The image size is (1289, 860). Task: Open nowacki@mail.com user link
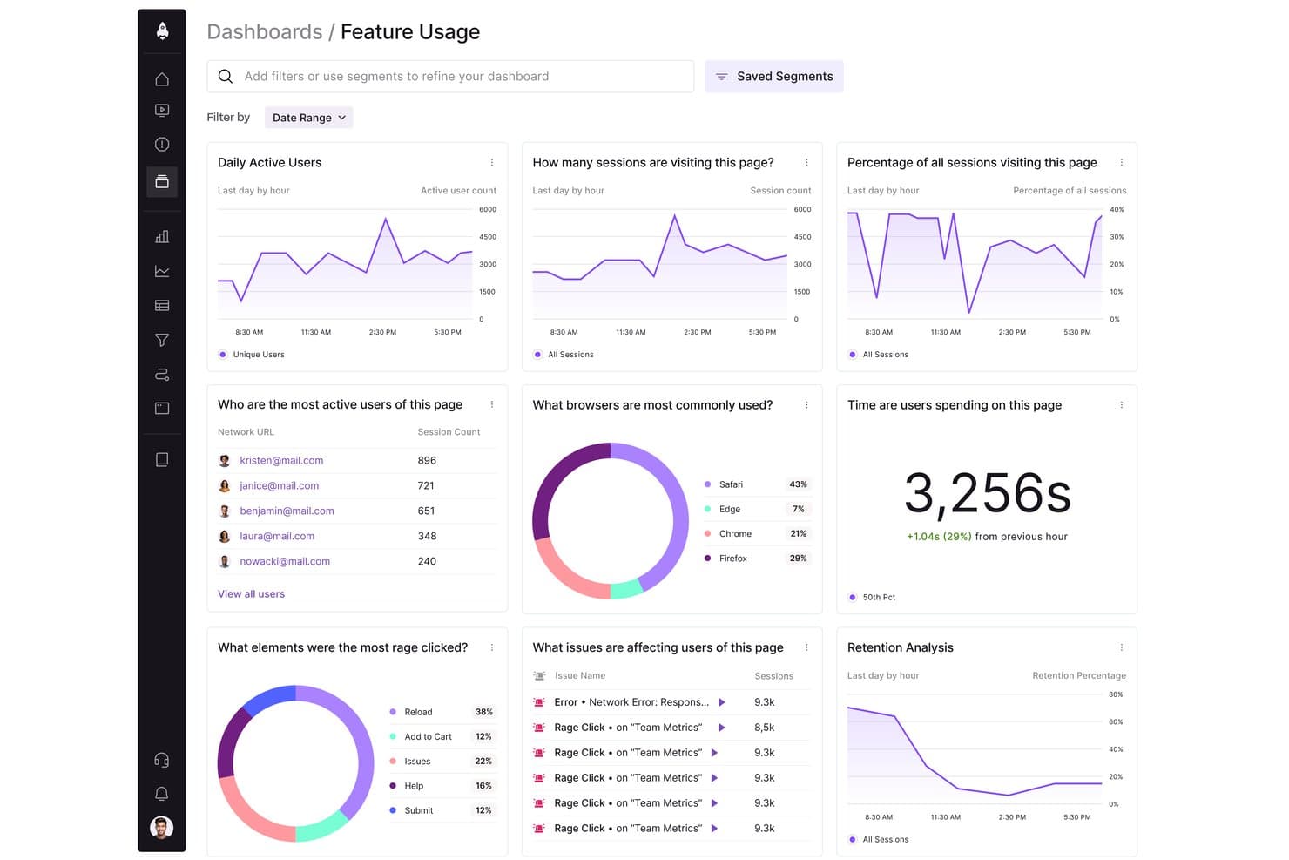pyautogui.click(x=285, y=562)
